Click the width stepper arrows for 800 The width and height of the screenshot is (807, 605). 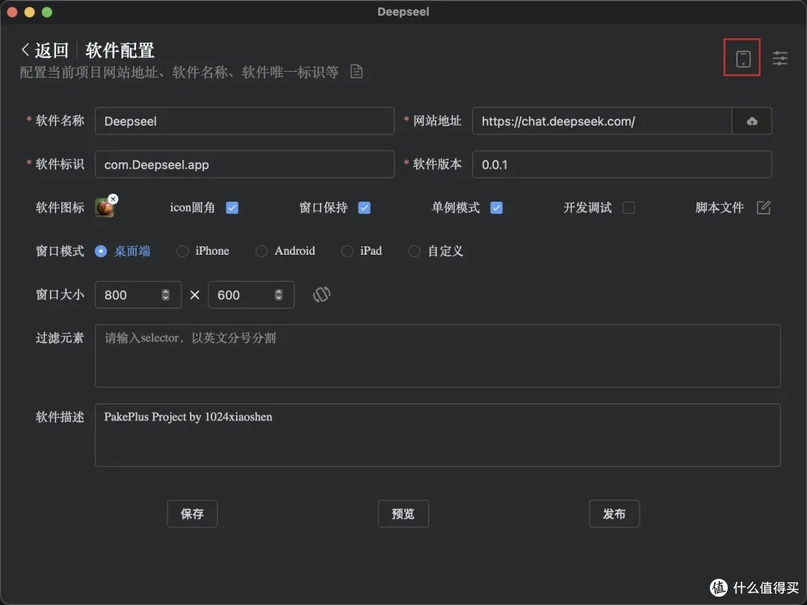(x=166, y=294)
